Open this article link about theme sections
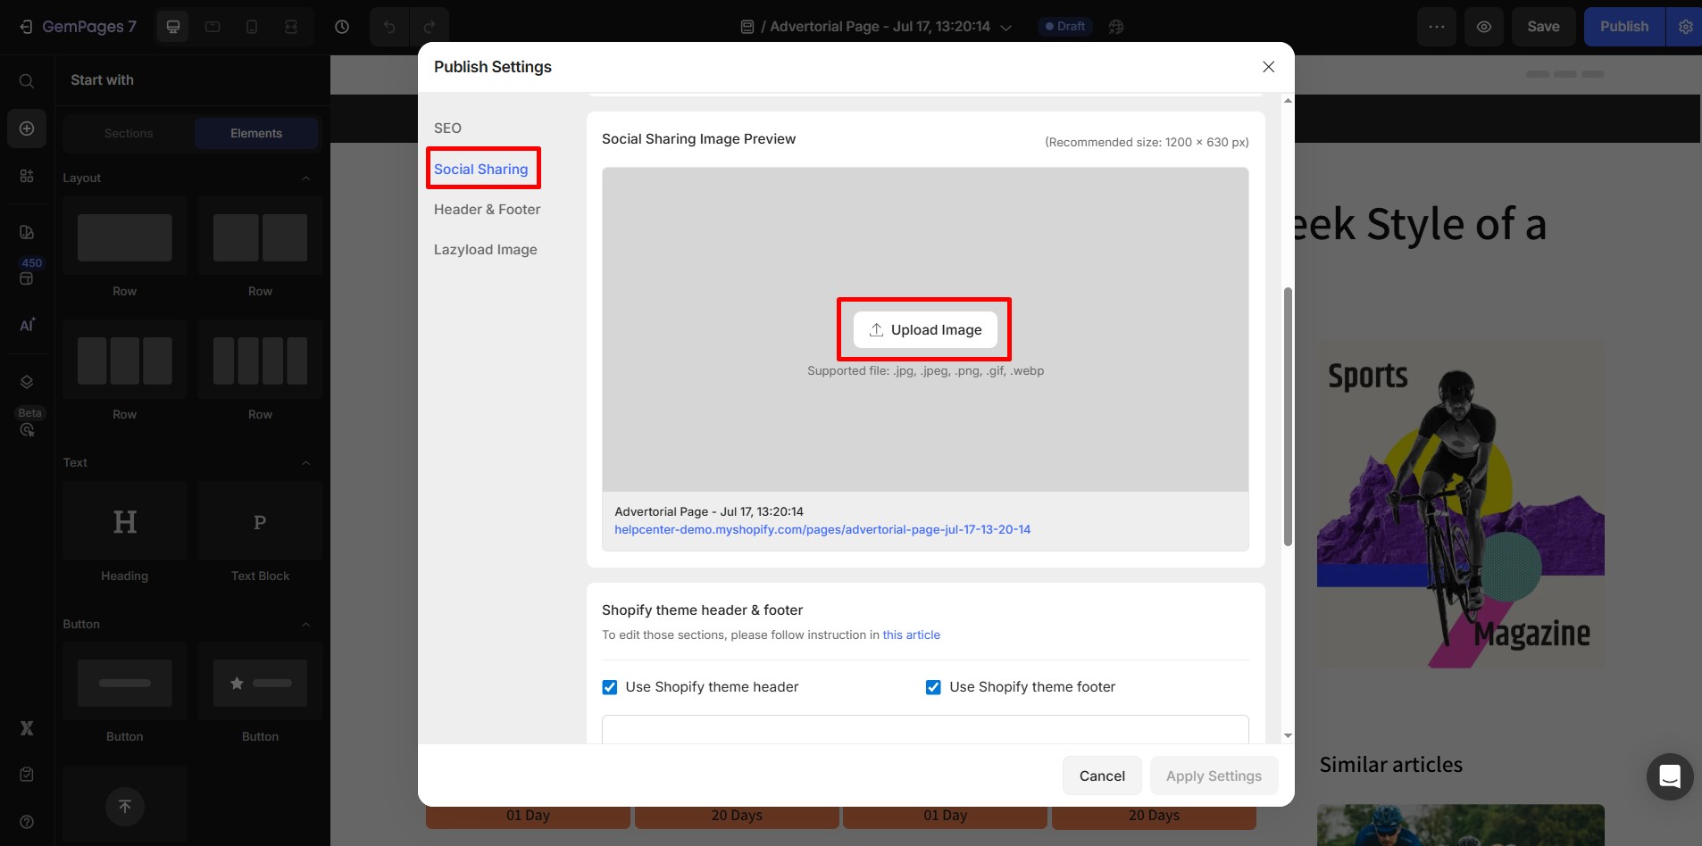This screenshot has width=1702, height=846. coord(911,634)
